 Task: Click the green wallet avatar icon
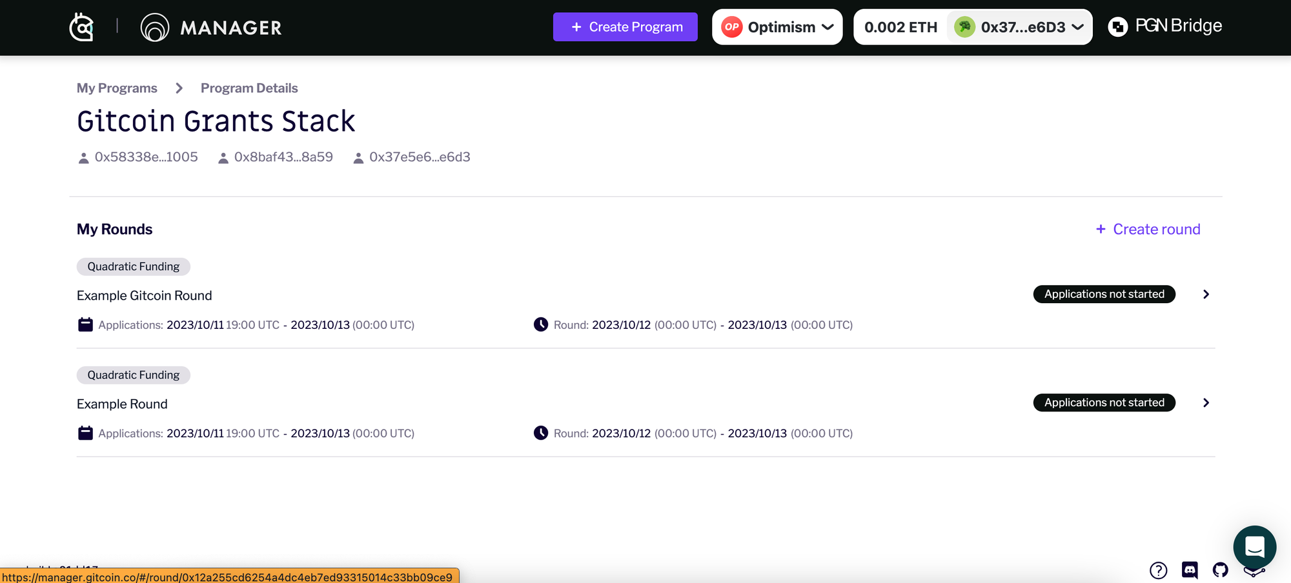pyautogui.click(x=964, y=27)
